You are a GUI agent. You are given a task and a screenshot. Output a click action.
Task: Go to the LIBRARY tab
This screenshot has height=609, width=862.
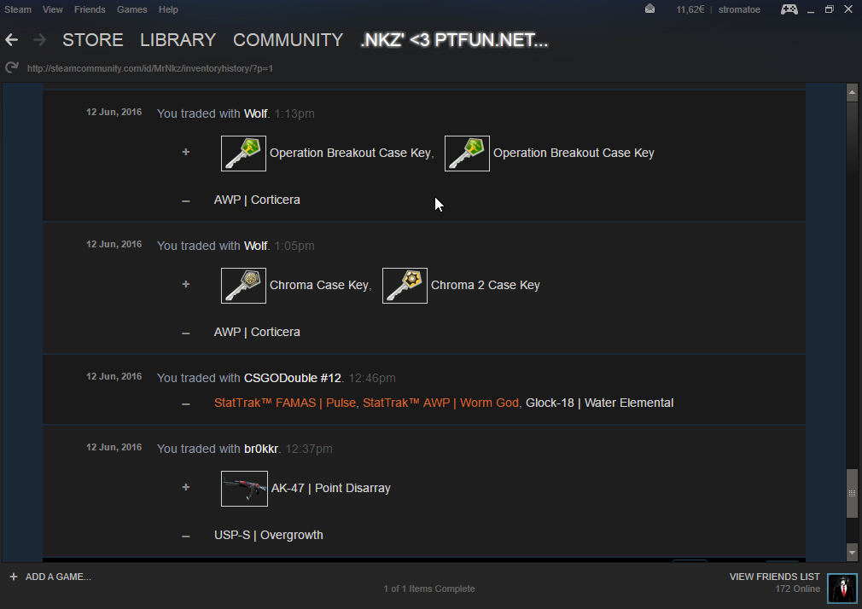[x=178, y=40]
